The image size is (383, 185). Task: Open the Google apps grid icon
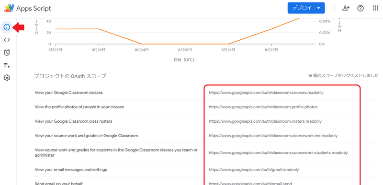(375, 8)
